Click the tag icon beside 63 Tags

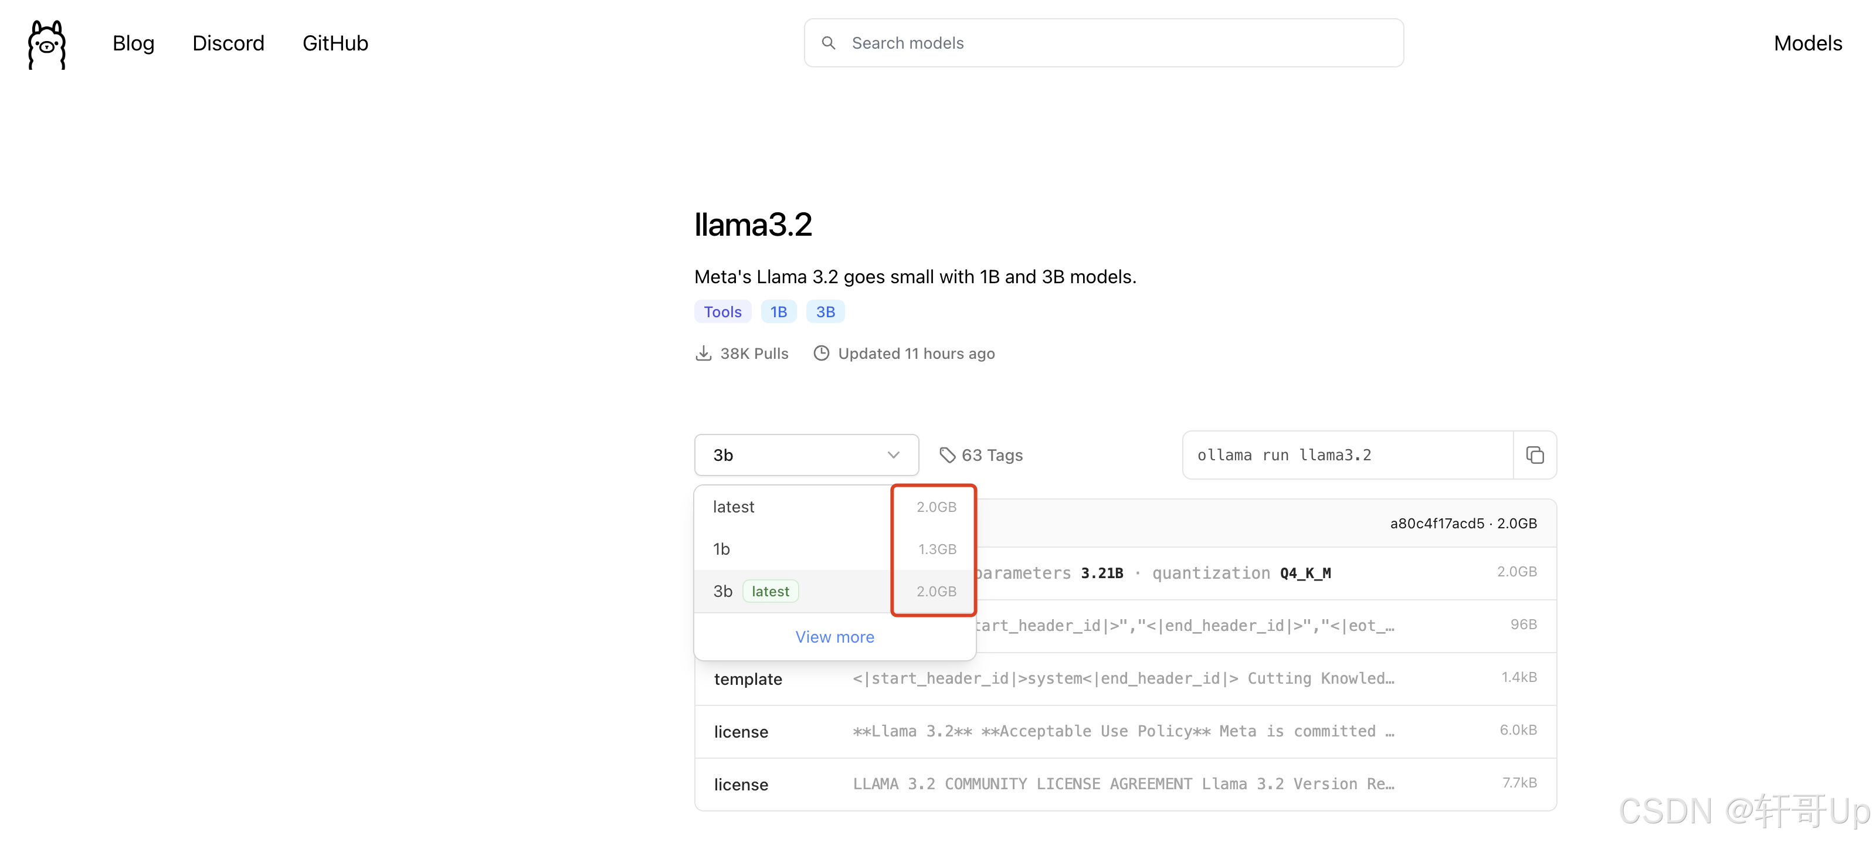coord(946,455)
